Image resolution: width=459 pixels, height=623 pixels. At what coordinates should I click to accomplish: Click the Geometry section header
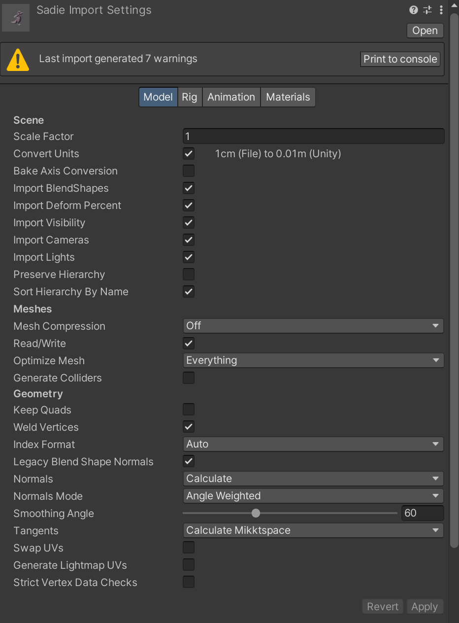[38, 394]
